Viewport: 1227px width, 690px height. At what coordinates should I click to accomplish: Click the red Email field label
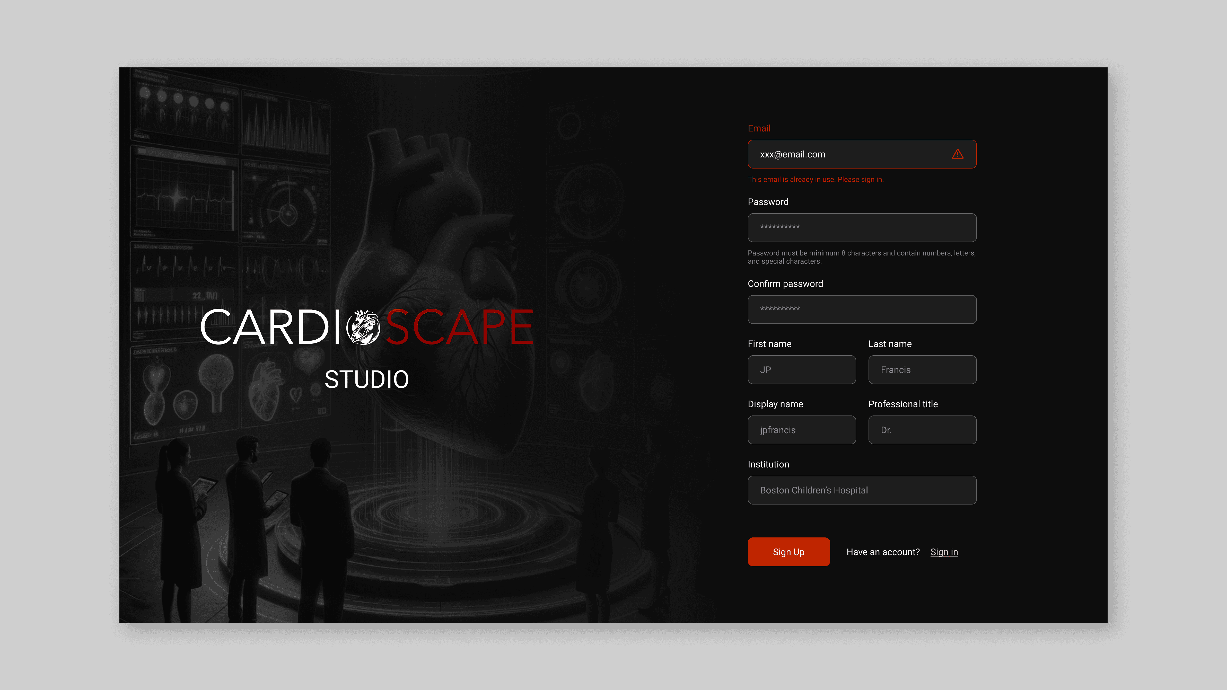[x=759, y=128]
